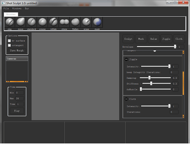Image resolution: width=190 pixels, height=149 pixels.
Task: Switch to Relax mode button
Action: 154,39
